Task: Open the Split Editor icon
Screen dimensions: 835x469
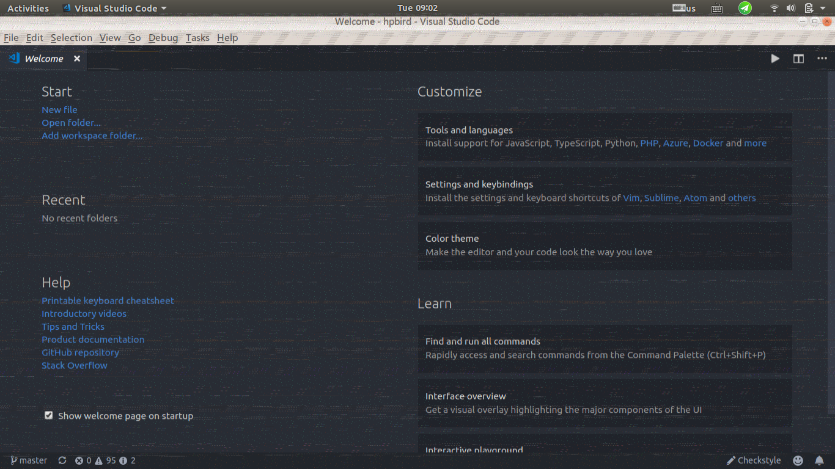Action: coord(798,58)
